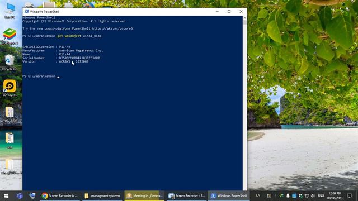
Task: Open the network status tray icon
Action: (x=307, y=196)
